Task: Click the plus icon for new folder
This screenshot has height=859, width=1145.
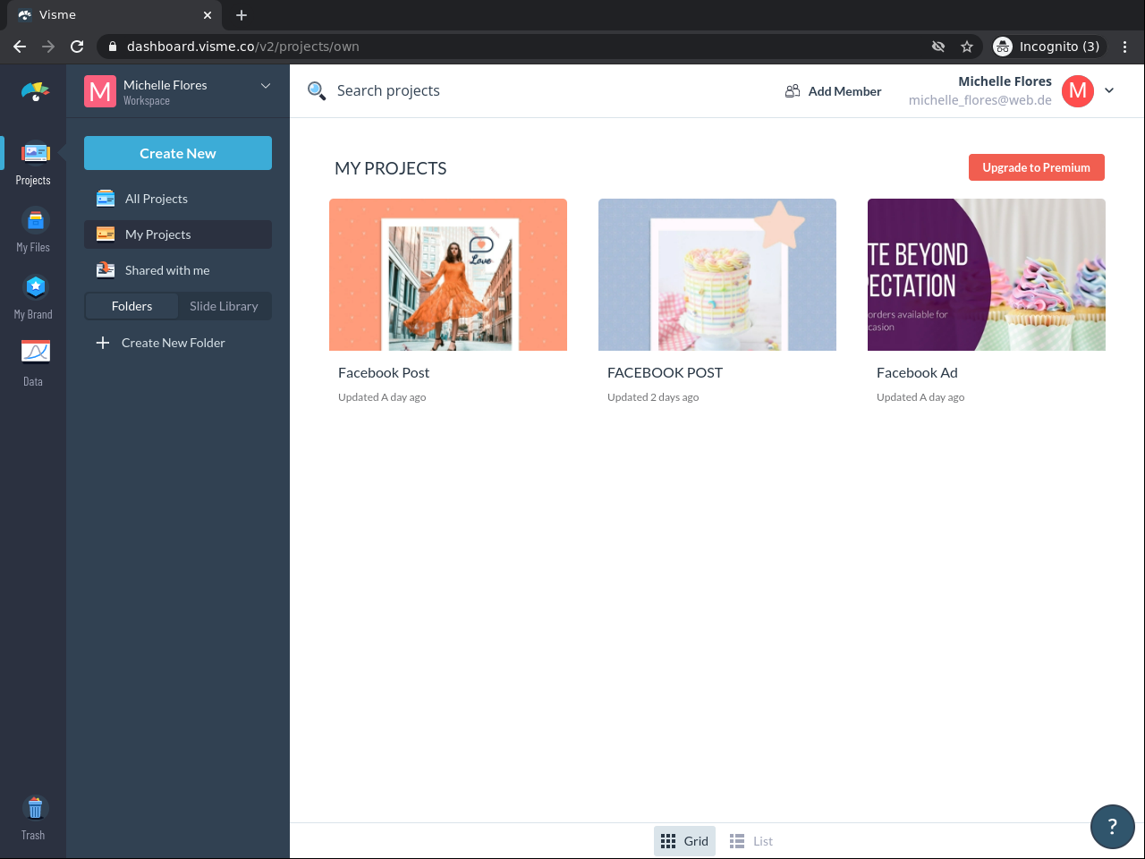Action: pos(103,343)
